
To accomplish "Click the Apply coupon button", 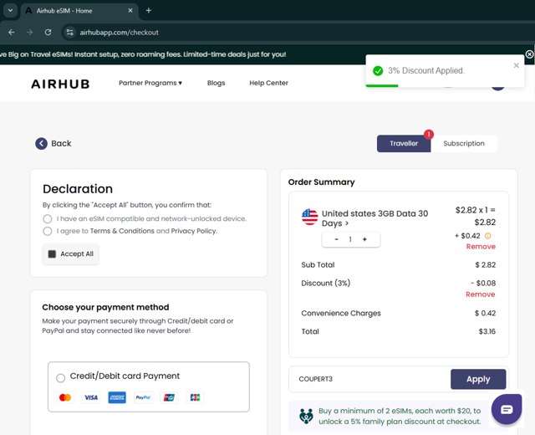I will click(x=478, y=379).
